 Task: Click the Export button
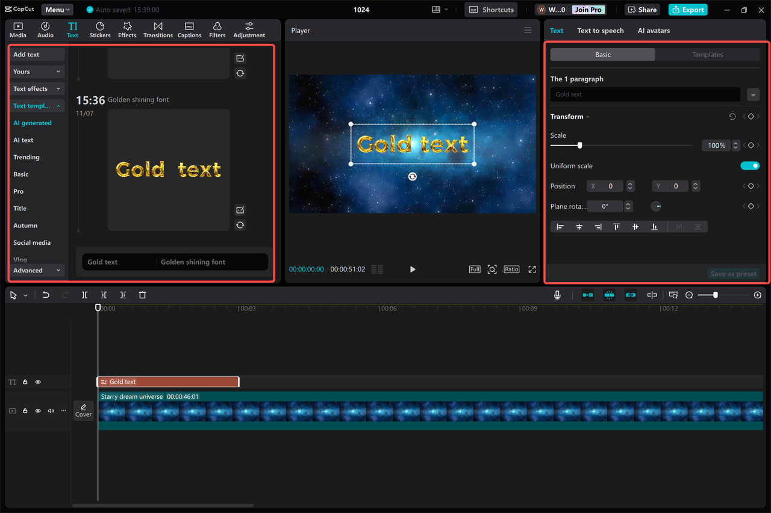tap(687, 10)
